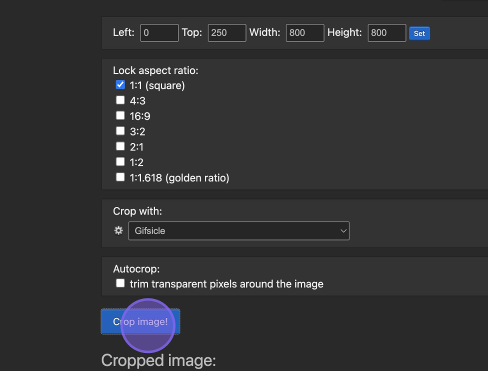The height and width of the screenshot is (371, 488).
Task: Open the Gifsicle crop method dropdown
Action: 238,231
